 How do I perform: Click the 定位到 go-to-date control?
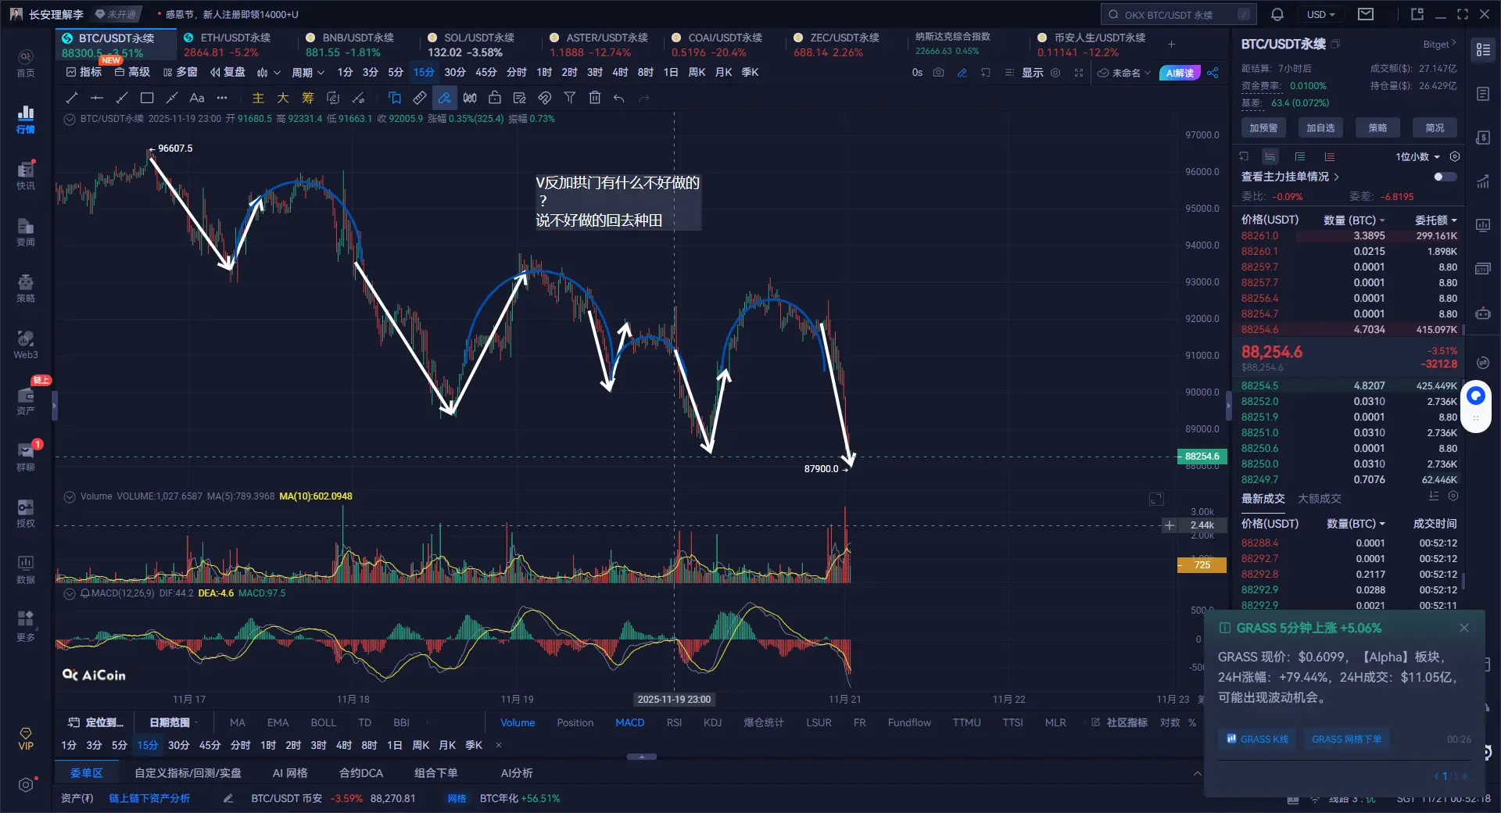pos(95,722)
